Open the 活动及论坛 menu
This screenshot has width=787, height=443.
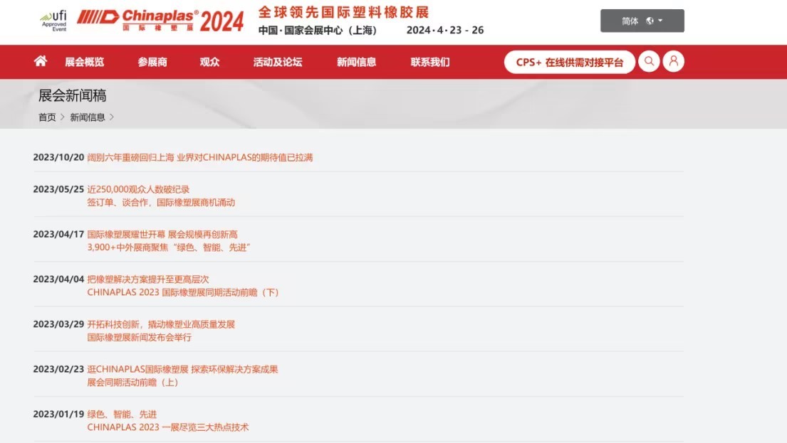point(279,62)
